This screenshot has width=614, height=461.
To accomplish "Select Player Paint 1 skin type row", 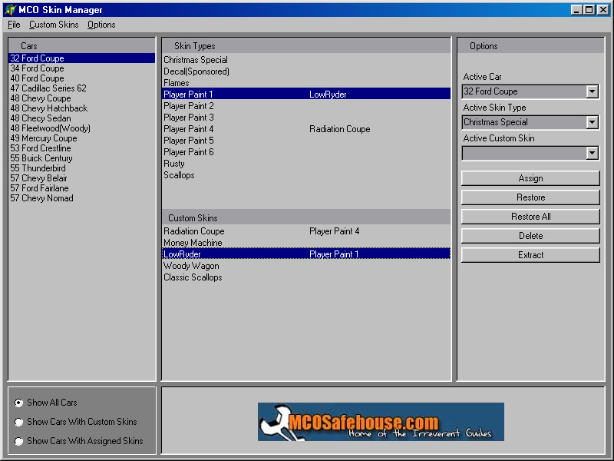I will click(306, 95).
